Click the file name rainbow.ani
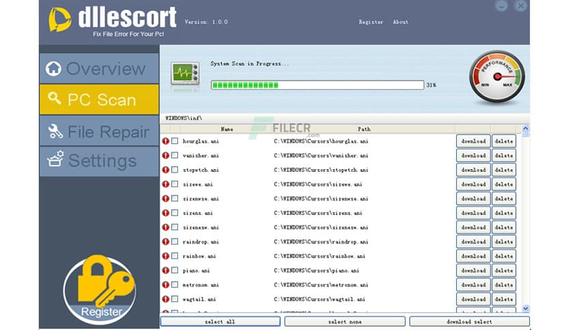Image resolution: width=570 pixels, height=330 pixels. pyautogui.click(x=199, y=256)
